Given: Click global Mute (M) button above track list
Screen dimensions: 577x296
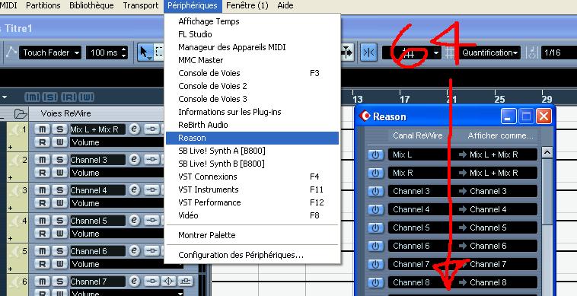Looking at the screenshot, I should pyautogui.click(x=32, y=97).
